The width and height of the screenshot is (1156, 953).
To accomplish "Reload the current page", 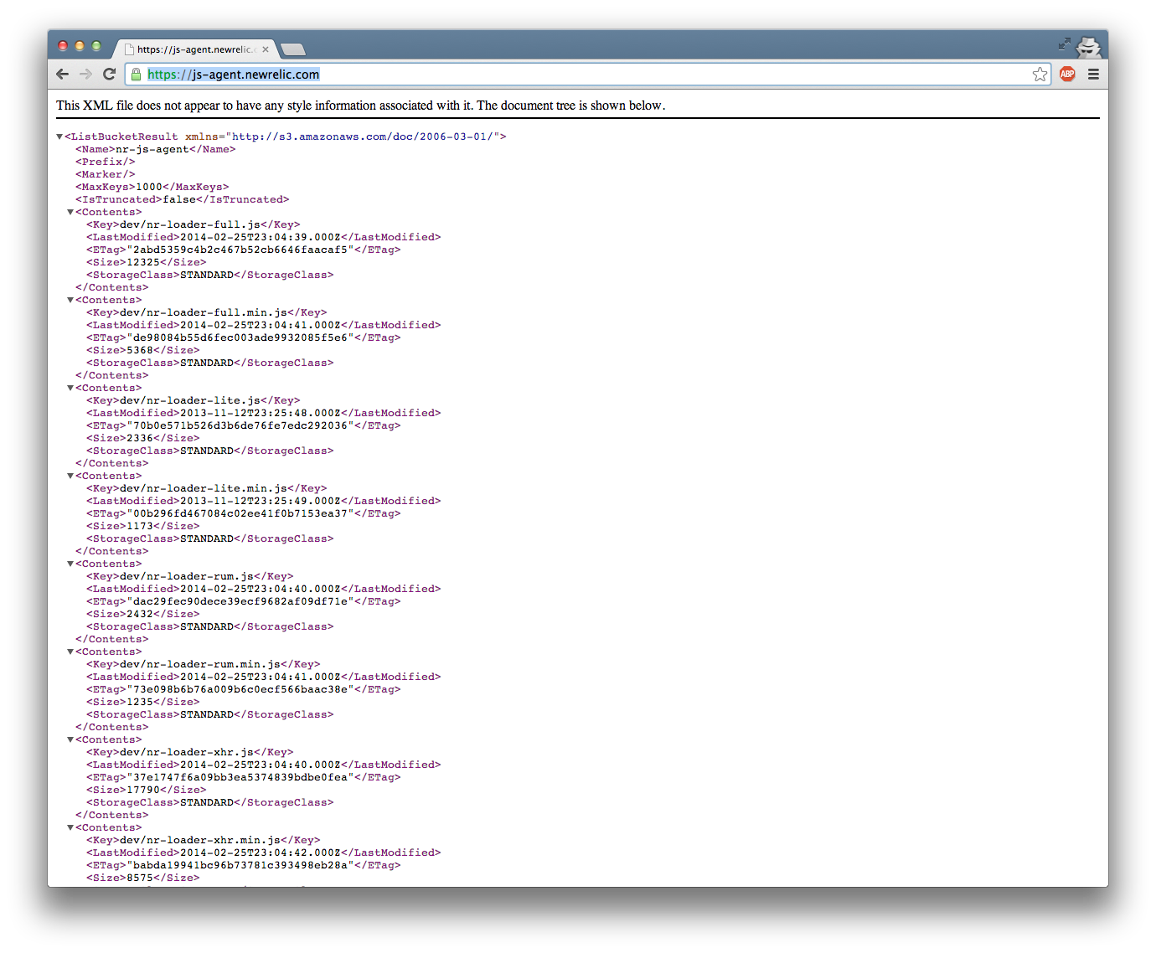I will click(109, 75).
